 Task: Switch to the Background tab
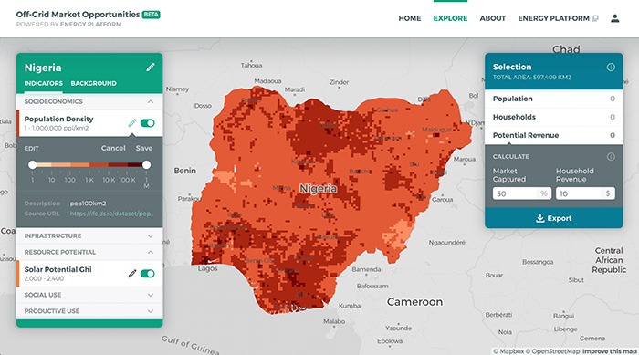[x=93, y=83]
